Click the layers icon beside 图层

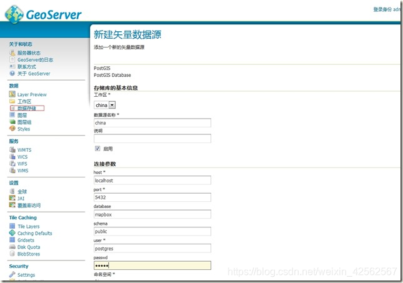[12, 115]
